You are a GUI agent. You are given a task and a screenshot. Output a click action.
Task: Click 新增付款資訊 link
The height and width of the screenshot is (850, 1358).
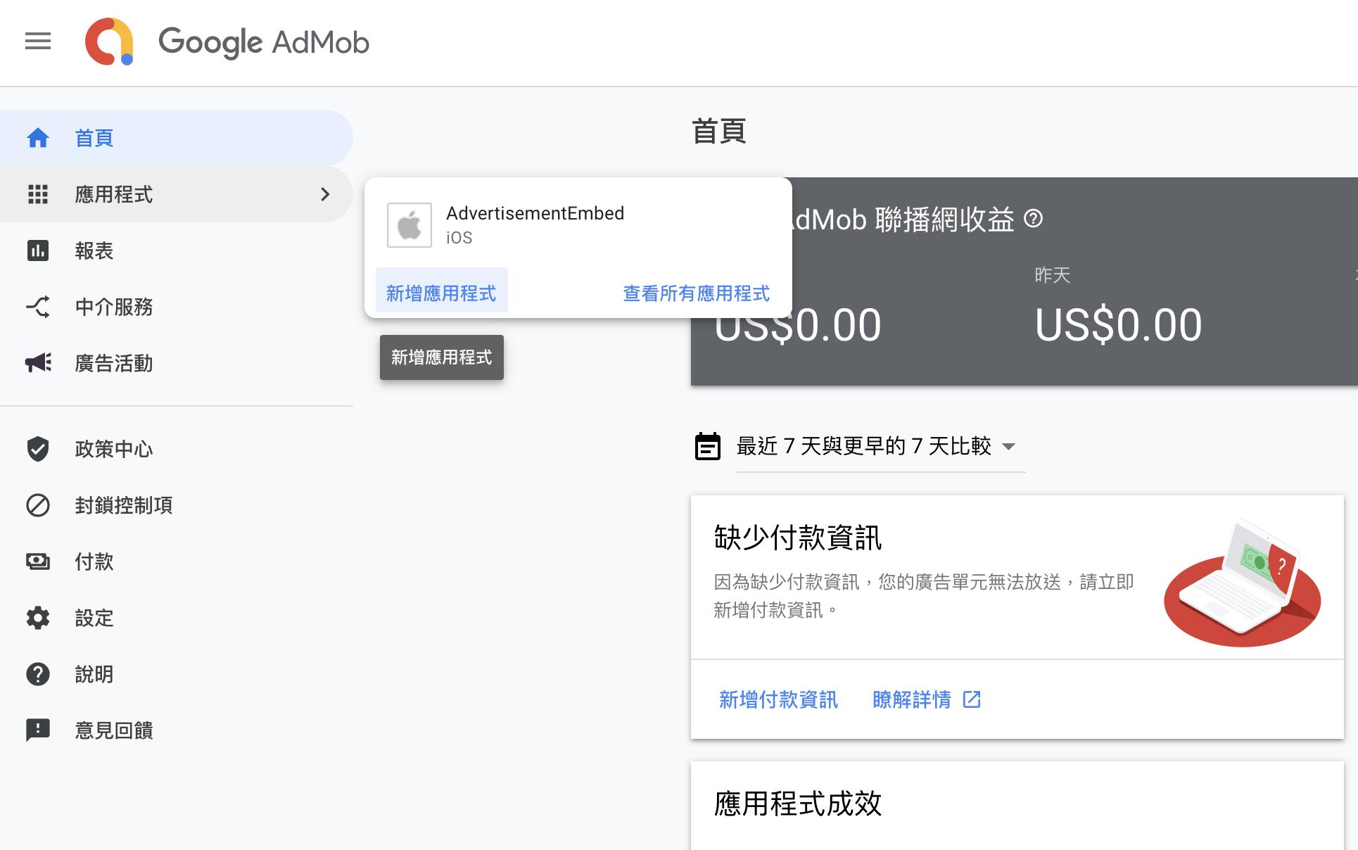(x=779, y=699)
